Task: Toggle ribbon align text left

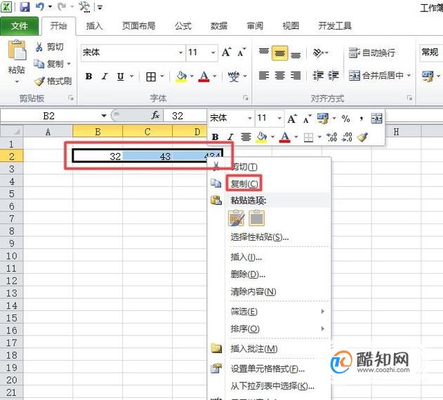Action: (x=264, y=76)
